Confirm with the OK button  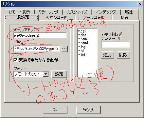[55, 110]
